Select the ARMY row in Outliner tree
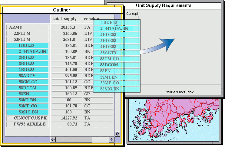This screenshot has width=225, height=147. click(x=27, y=28)
